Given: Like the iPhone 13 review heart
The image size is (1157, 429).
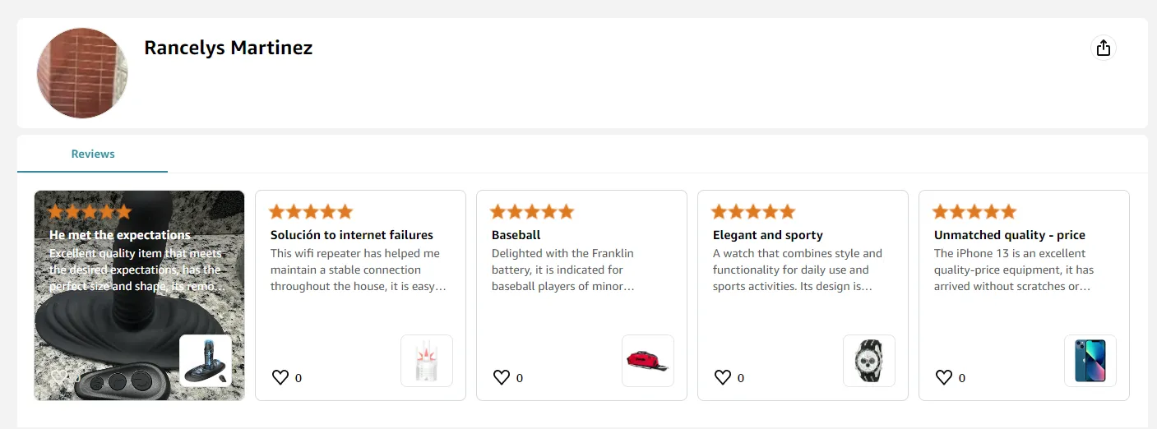Looking at the screenshot, I should (944, 377).
